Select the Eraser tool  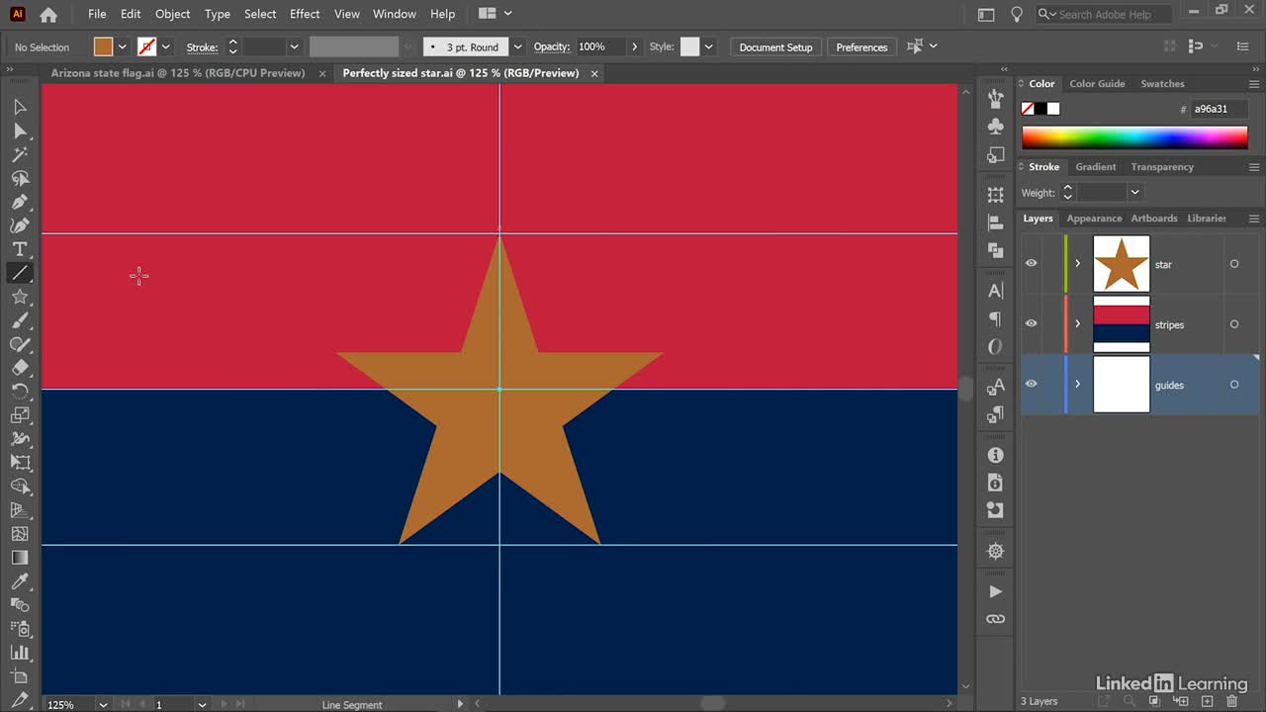20,368
